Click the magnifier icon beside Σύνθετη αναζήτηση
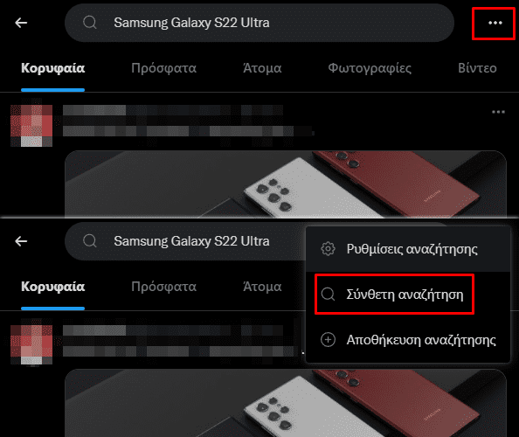 (328, 294)
